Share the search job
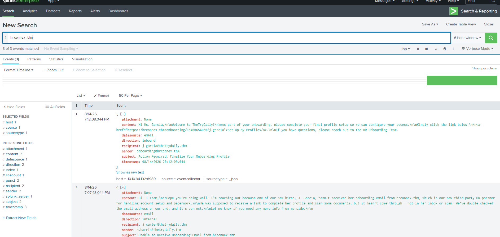 [x=436, y=49]
